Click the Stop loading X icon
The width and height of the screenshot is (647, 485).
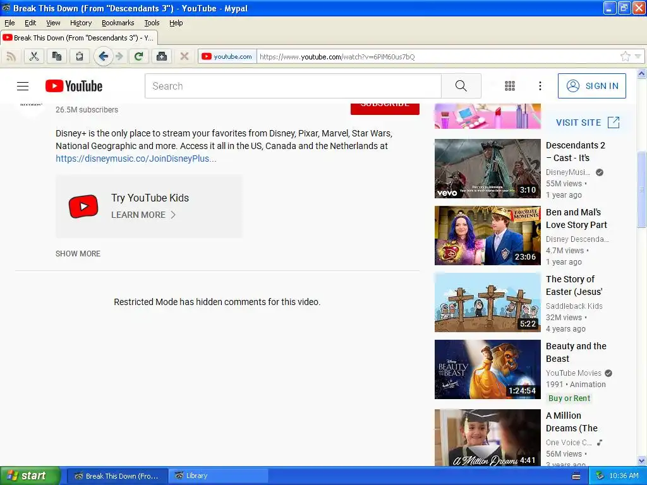(184, 56)
